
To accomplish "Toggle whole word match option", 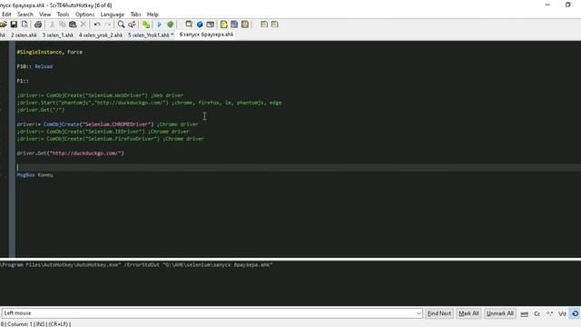I will coord(525,313).
